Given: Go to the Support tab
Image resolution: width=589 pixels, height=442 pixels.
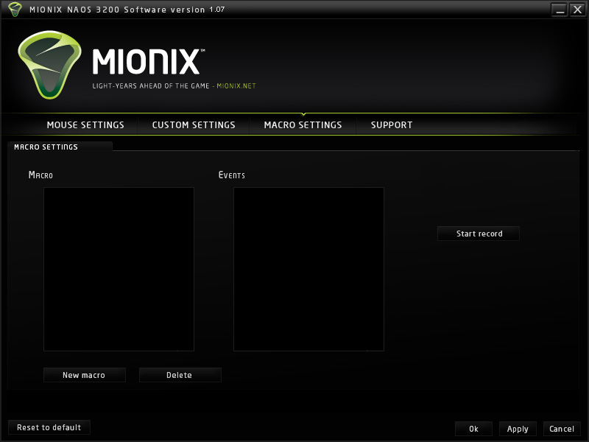Looking at the screenshot, I should coord(392,124).
